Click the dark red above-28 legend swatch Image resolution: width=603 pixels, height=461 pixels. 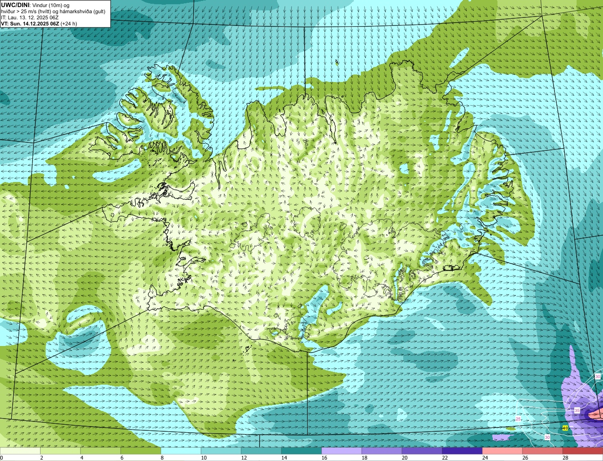tap(583, 451)
